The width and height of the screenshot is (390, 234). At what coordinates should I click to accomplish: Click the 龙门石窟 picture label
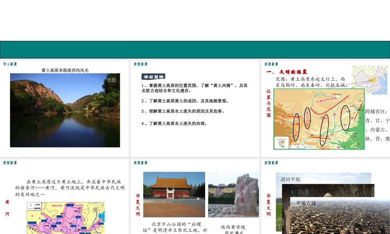(300, 192)
